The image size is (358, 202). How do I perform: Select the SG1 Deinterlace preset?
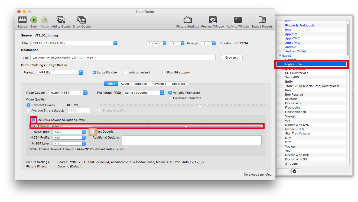(297, 73)
